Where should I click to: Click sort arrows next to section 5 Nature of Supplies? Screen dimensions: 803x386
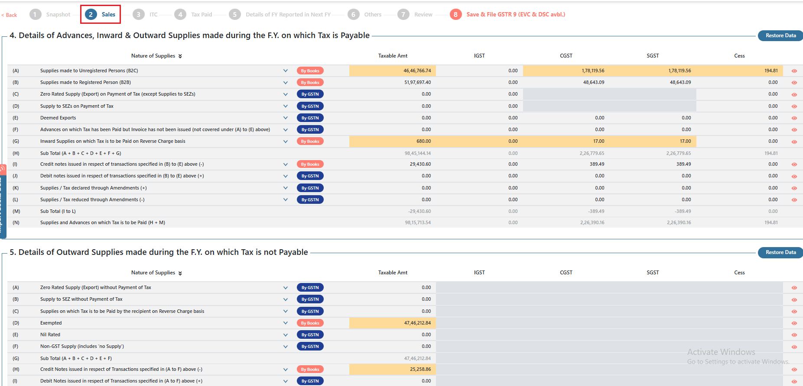click(x=180, y=273)
